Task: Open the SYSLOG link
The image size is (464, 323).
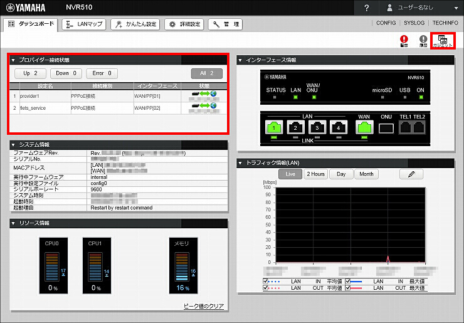Action: (x=414, y=23)
